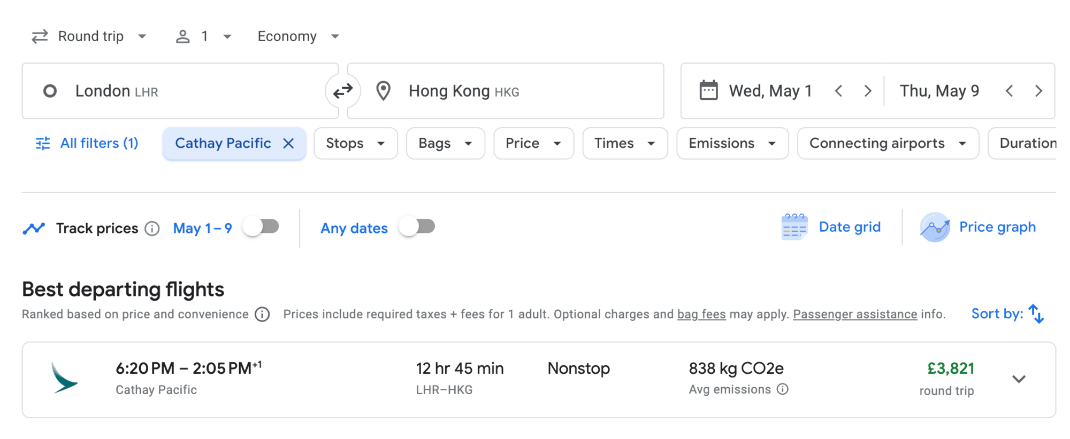Toggle Any dates price tracking
The image size is (1070, 439).
417,227
